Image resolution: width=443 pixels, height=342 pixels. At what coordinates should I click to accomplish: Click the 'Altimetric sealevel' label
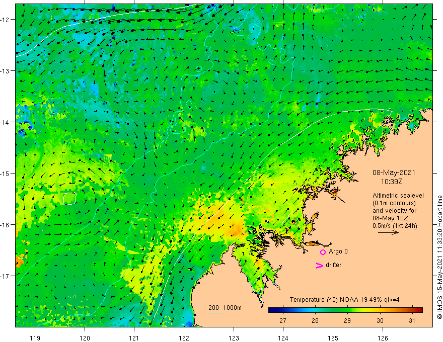[398, 196]
